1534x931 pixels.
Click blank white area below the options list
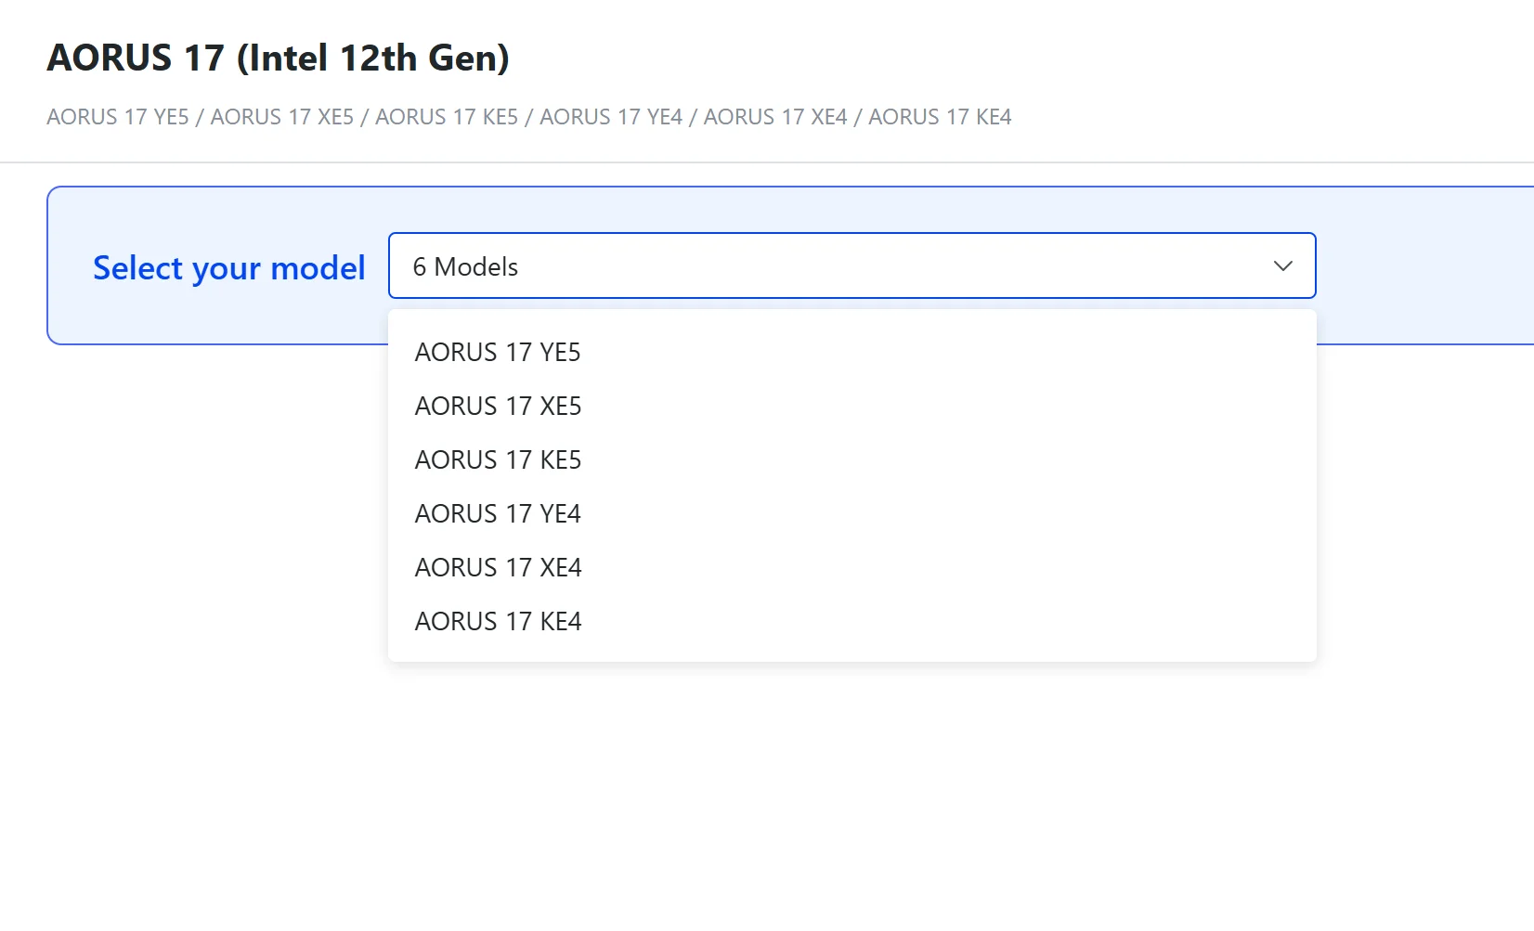(836, 789)
